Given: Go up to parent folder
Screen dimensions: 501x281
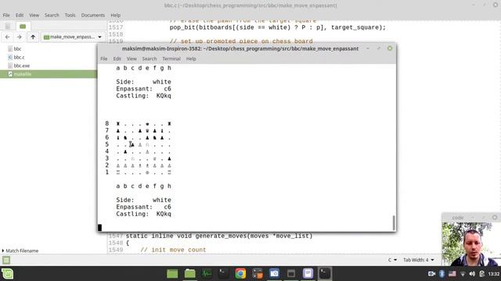Looking at the screenshot, I should 33,37.
